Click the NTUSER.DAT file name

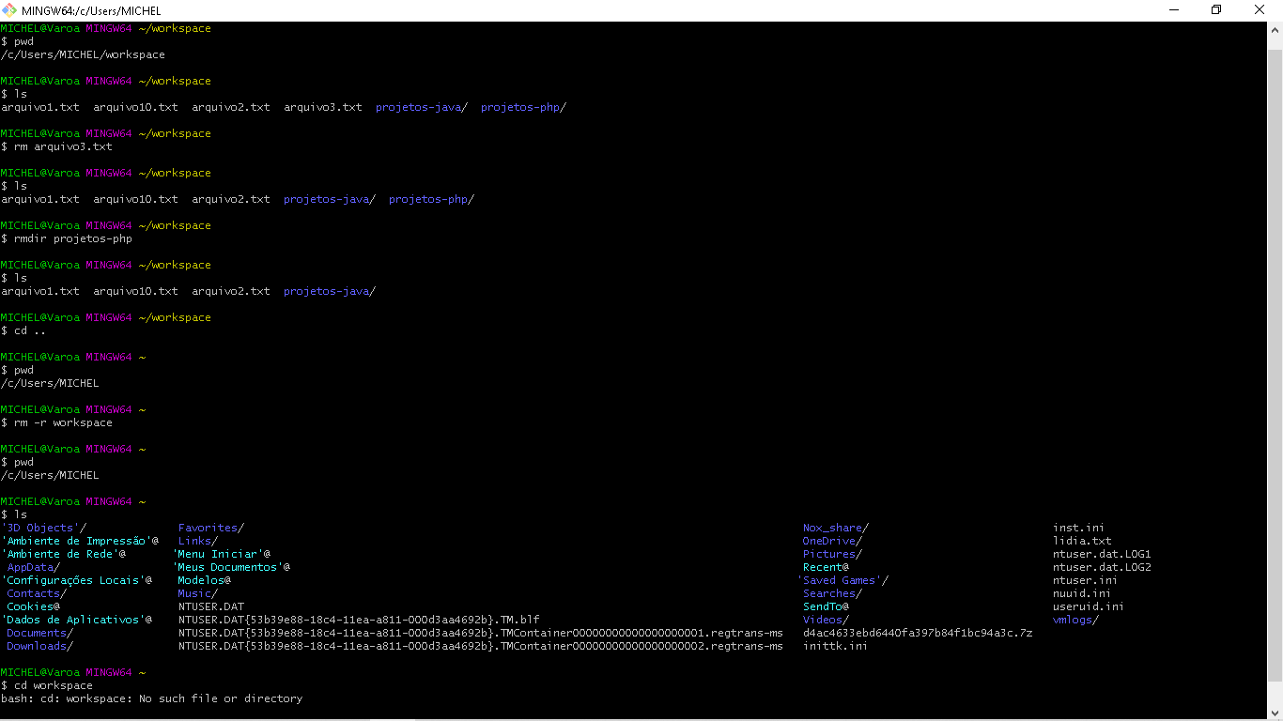[211, 606]
